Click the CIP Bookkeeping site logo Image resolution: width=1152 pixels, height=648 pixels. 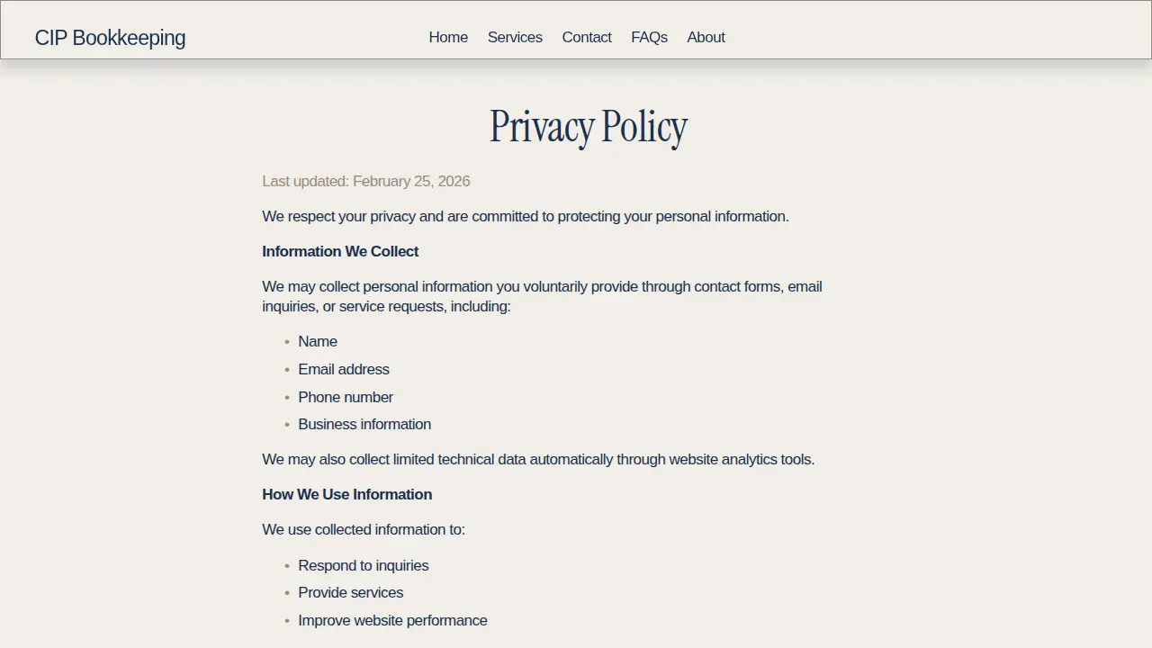click(110, 38)
